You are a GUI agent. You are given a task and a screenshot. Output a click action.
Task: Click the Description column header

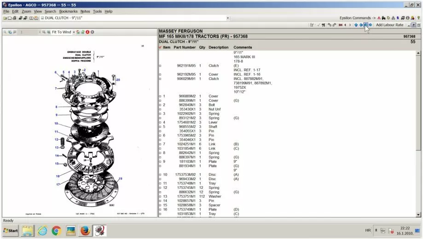pos(219,47)
